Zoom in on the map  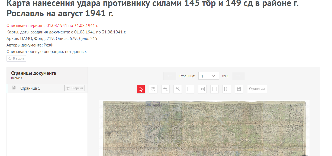click(165, 89)
